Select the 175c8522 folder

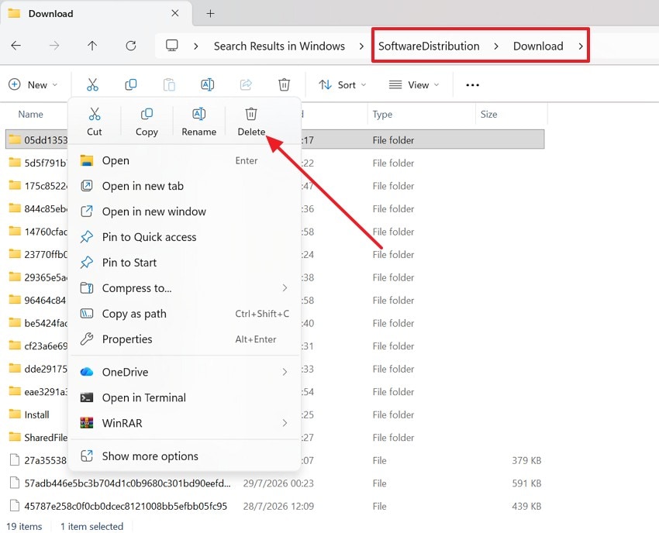coord(38,186)
